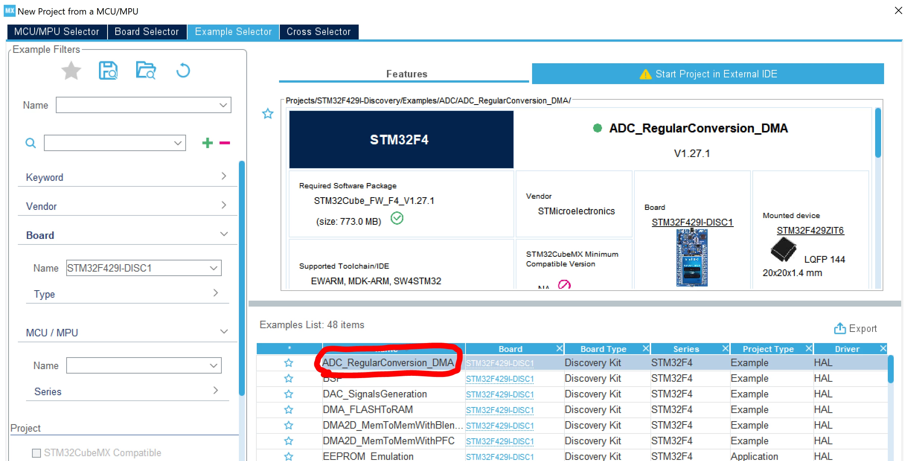Open the STM32F429ZIT6 mounted device link

coord(810,230)
